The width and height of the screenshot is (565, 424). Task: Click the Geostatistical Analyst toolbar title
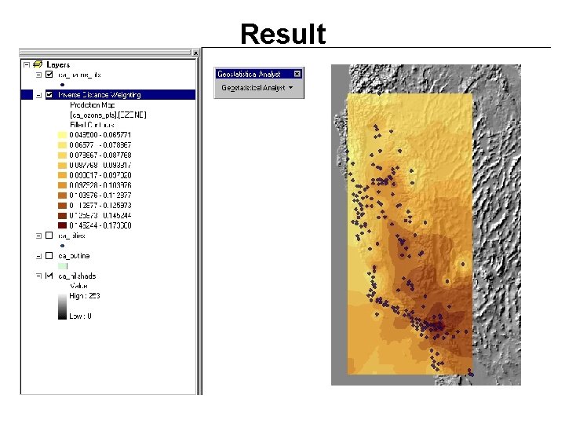tap(249, 74)
